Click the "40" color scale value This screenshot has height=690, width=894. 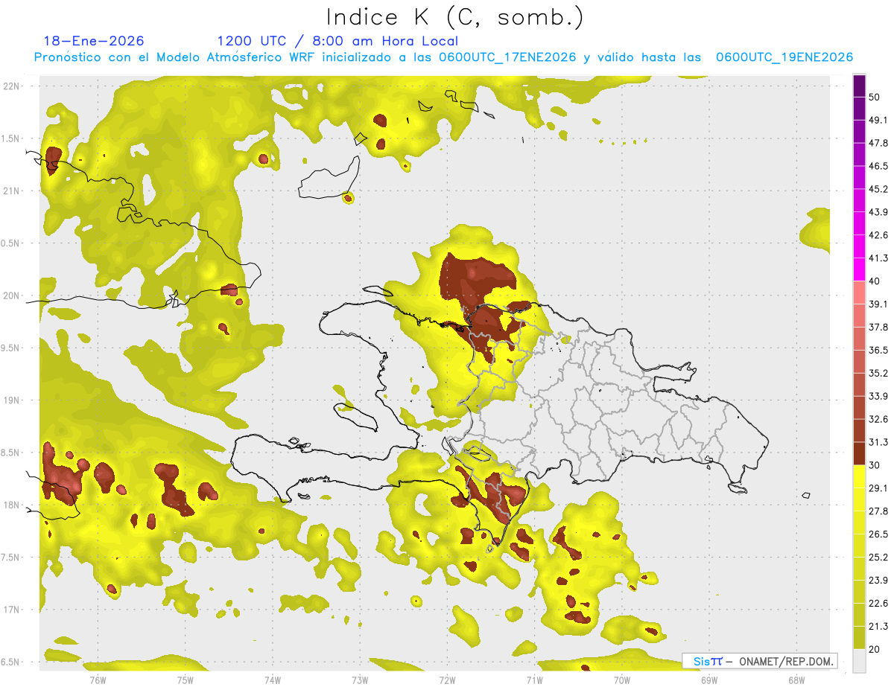click(x=875, y=281)
